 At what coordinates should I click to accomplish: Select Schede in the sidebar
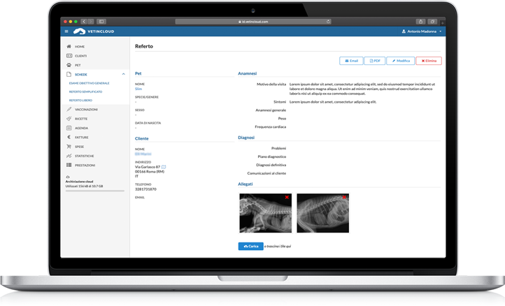click(81, 75)
